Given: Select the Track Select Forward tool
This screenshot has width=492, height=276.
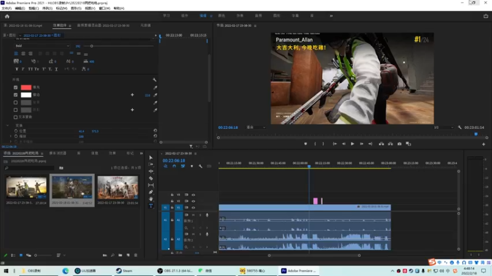Looking at the screenshot, I should click(151, 164).
